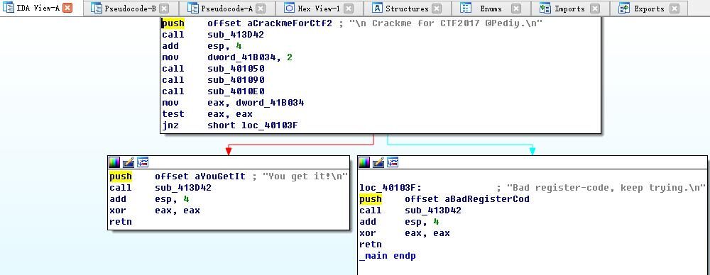Viewport: 710px width, 275px height.
Task: Select dword_41B034 in the 'mov dword_41B034, 2' line
Action: pyautogui.click(x=244, y=57)
